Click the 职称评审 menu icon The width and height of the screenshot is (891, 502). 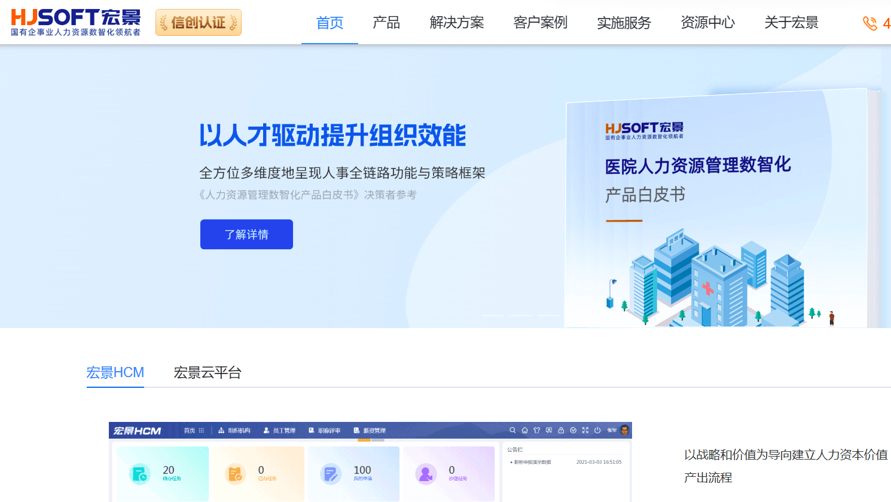tap(312, 430)
